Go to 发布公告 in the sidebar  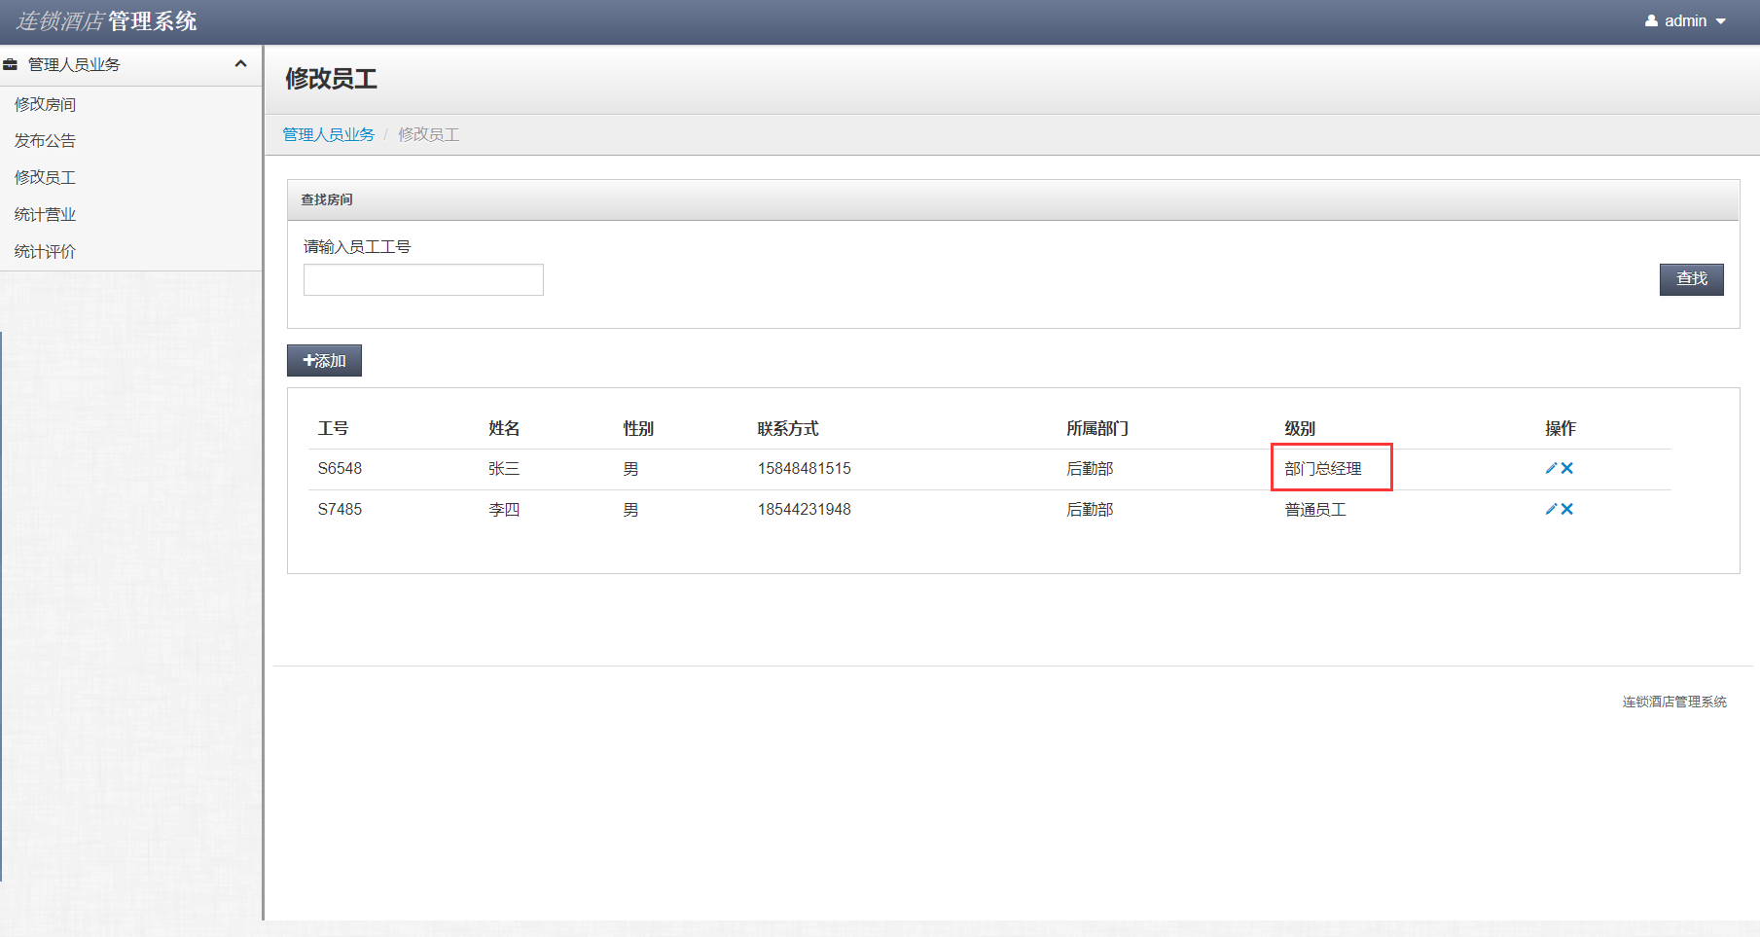click(45, 141)
